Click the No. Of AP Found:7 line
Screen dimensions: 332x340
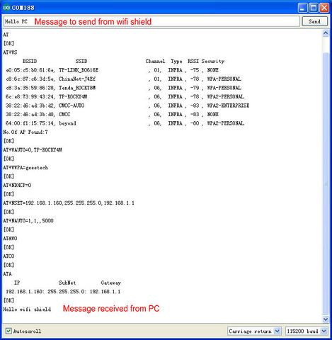pos(25,132)
